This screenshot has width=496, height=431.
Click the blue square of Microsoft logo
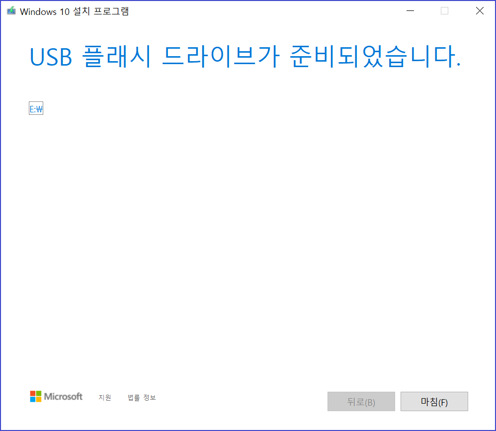coord(33,399)
